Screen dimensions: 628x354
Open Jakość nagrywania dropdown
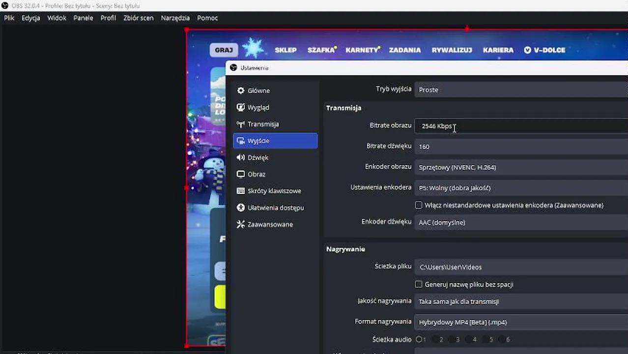521,301
